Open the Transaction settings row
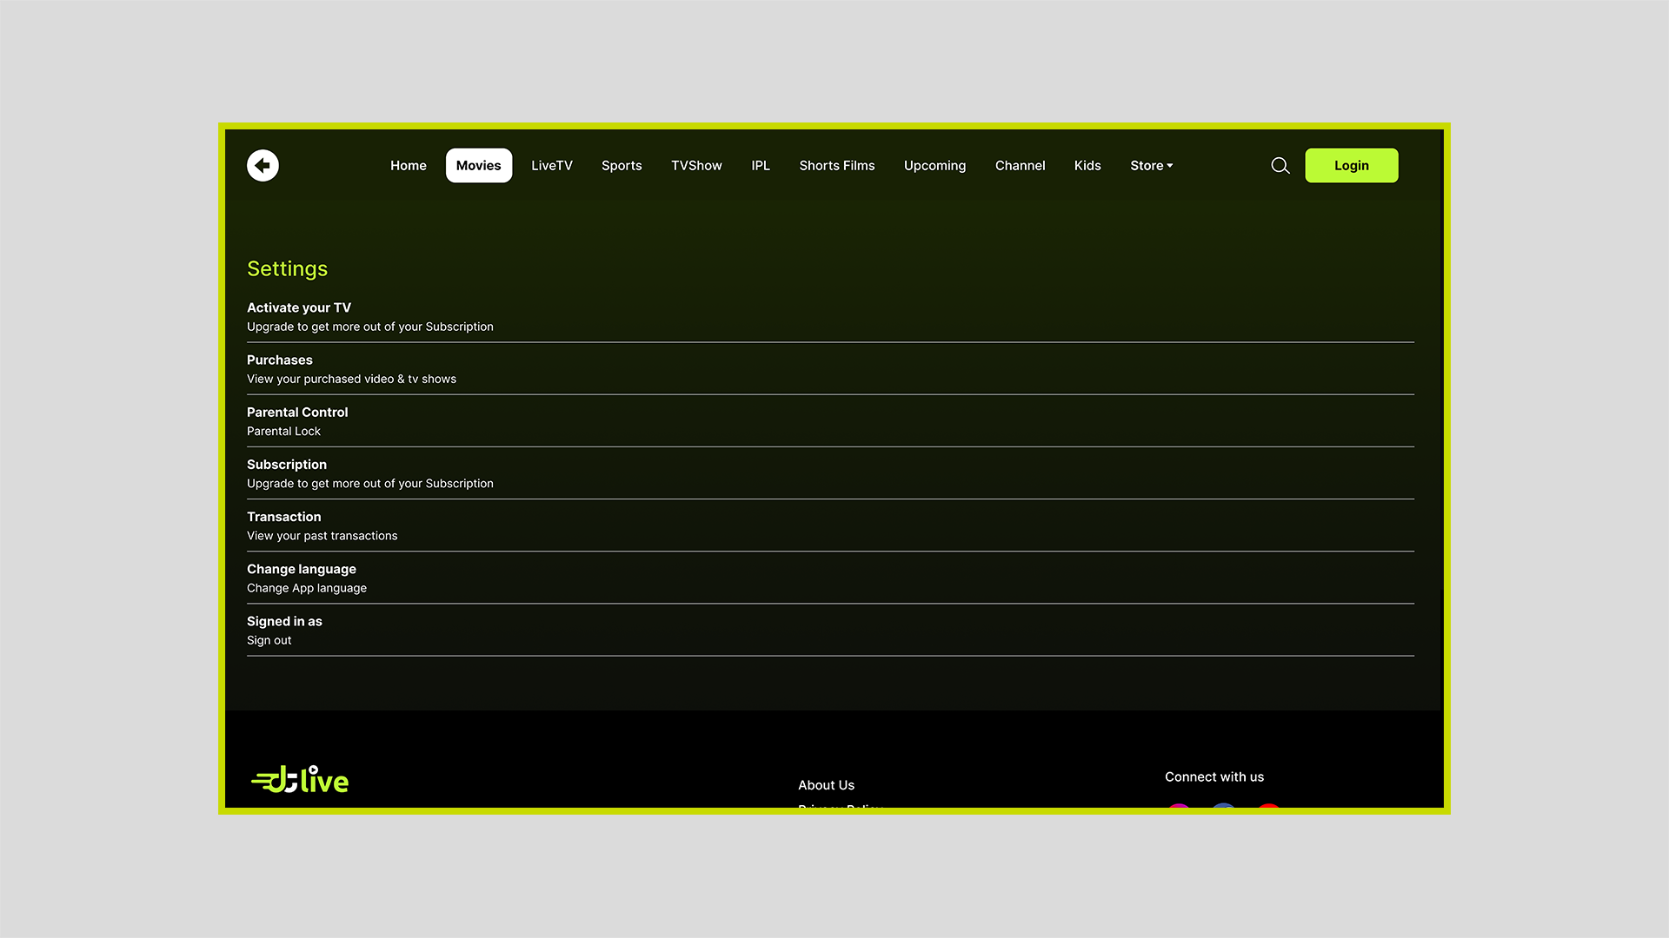1669x938 pixels. pyautogui.click(x=283, y=517)
